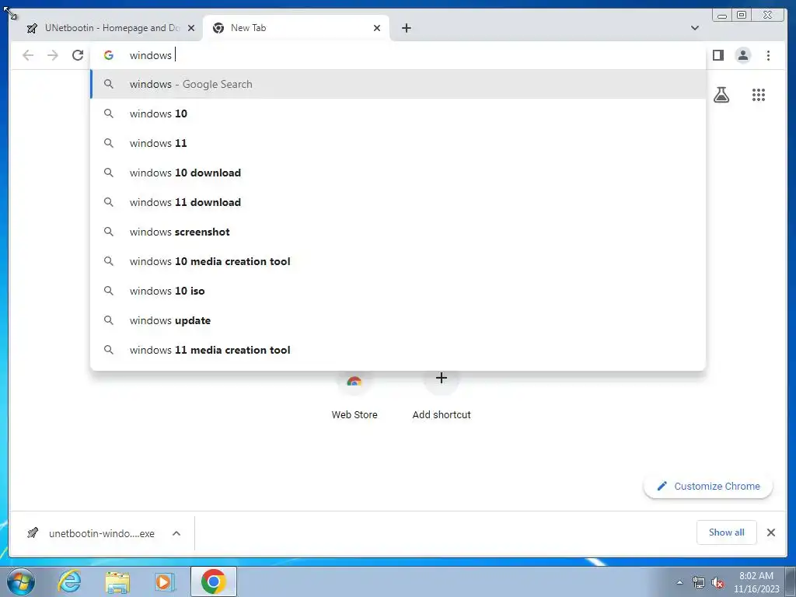This screenshot has height=597, width=796.
Task: Close the downloads bar
Action: 770,532
